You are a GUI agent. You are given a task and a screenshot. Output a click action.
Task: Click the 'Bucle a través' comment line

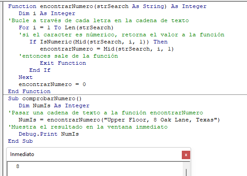[x=98, y=21]
